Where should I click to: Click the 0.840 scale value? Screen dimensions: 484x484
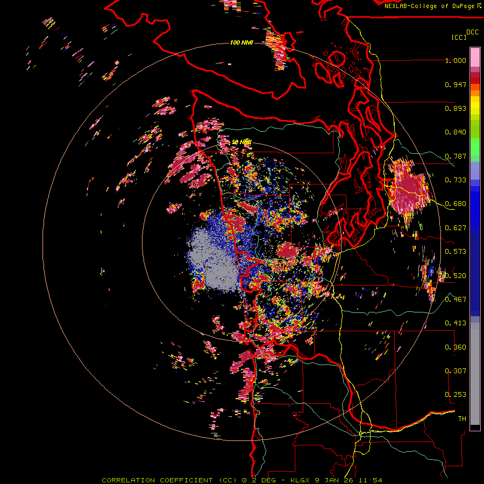[455, 132]
